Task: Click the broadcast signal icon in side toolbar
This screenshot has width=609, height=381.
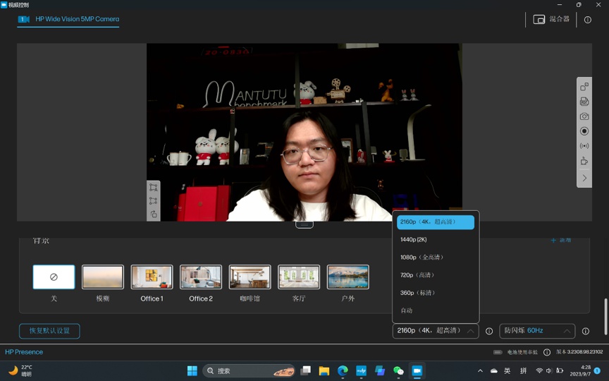Action: 584,146
